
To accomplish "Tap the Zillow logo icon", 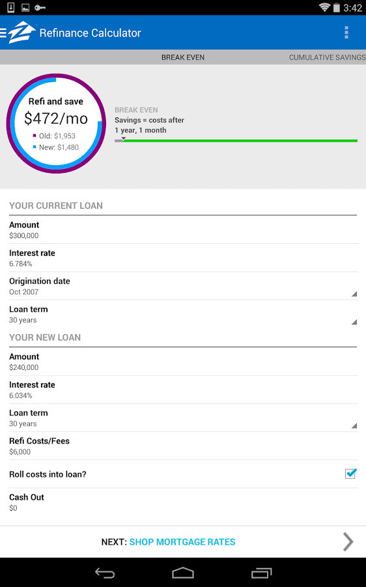I will (x=21, y=33).
